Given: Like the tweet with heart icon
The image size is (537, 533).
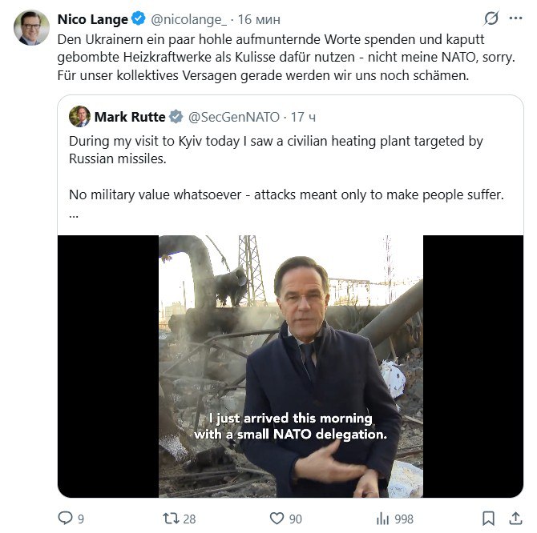Looking at the screenshot, I should (x=277, y=519).
